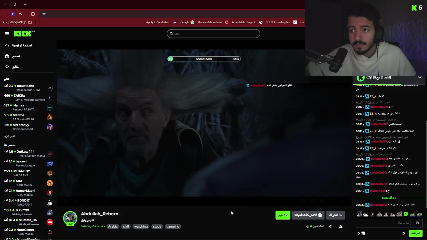Open hexawi Rocket League channel
The image size is (427, 240).
pos(28,163)
